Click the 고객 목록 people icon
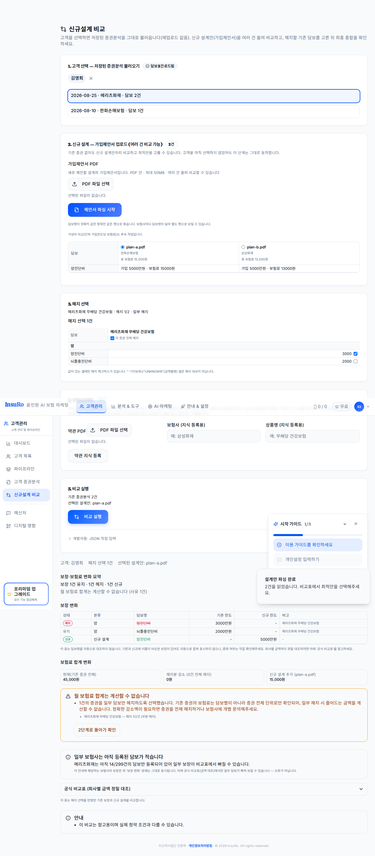 point(8,456)
